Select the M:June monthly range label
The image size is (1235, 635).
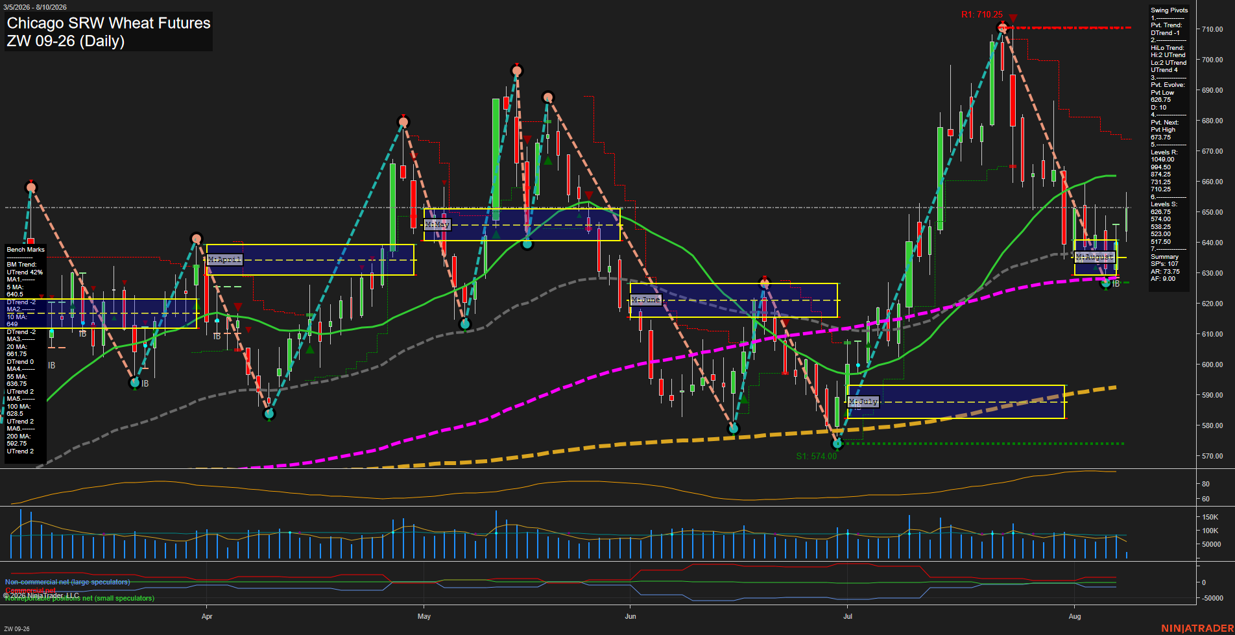645,300
